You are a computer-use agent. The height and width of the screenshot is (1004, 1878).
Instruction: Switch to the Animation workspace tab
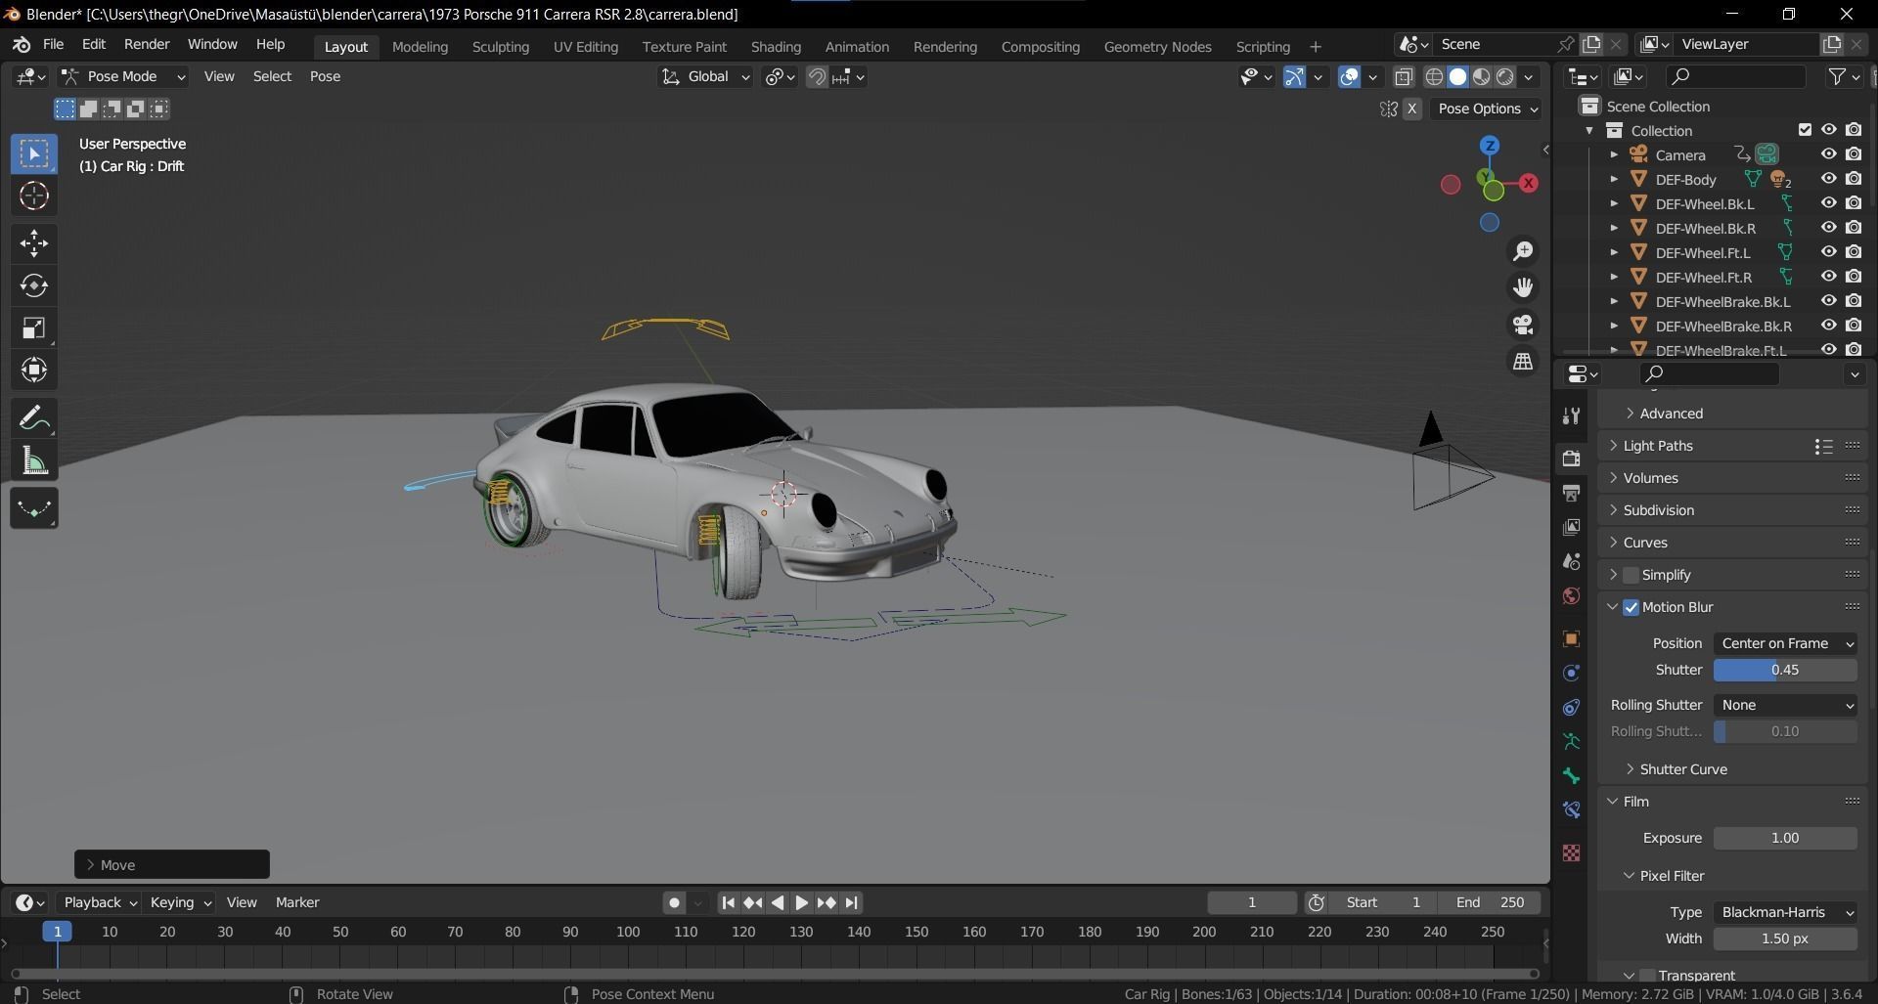[x=857, y=47]
